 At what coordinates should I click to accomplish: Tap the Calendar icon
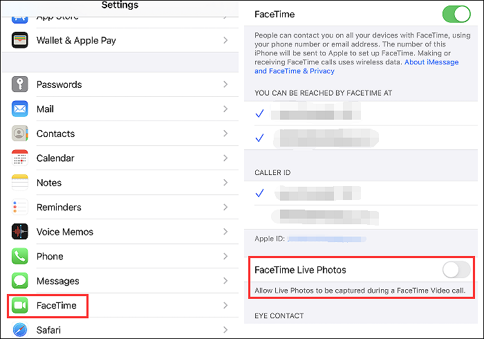(x=20, y=158)
